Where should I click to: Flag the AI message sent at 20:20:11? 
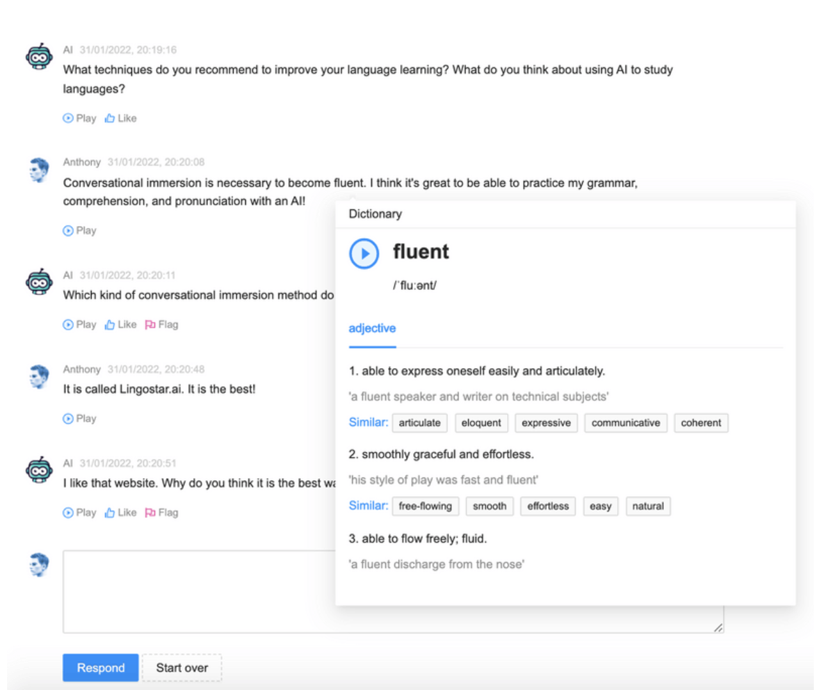[161, 325]
